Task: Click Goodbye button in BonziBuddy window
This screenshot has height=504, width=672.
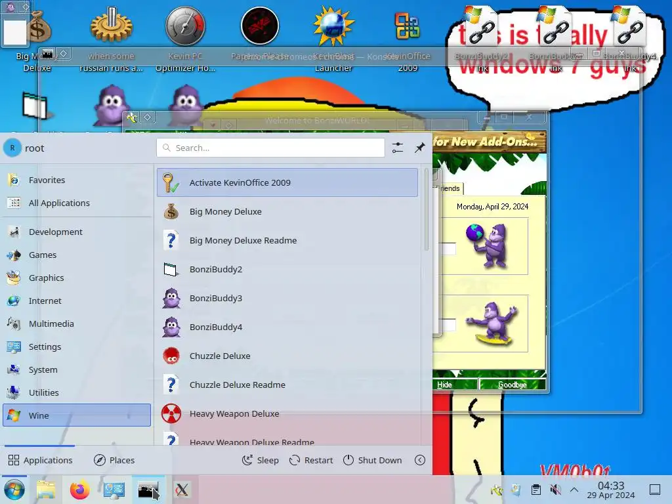Action: [512, 385]
